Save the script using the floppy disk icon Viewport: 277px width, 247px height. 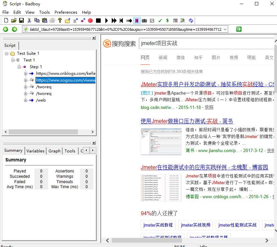[21, 20]
